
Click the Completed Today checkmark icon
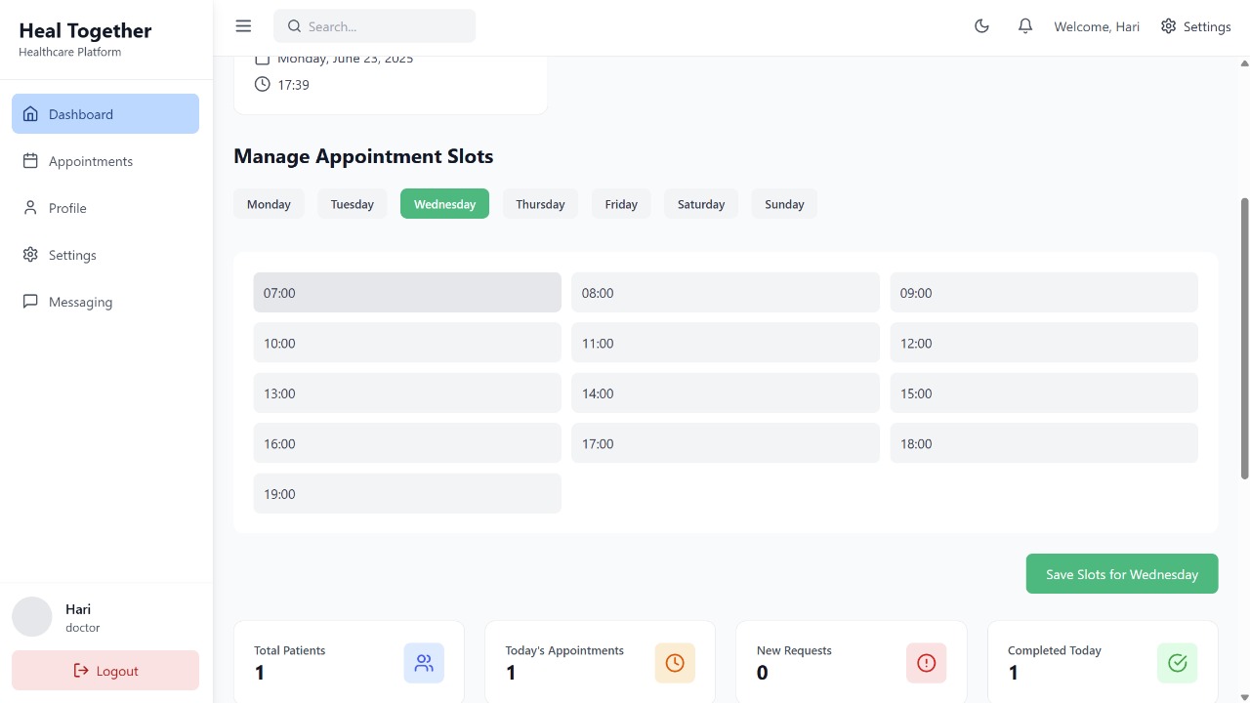[x=1177, y=662]
